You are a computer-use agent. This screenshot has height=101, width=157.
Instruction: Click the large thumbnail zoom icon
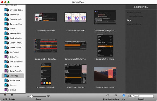click(48, 96)
